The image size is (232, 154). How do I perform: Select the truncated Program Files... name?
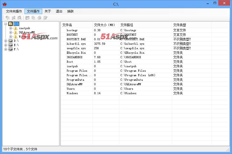pos(79,75)
